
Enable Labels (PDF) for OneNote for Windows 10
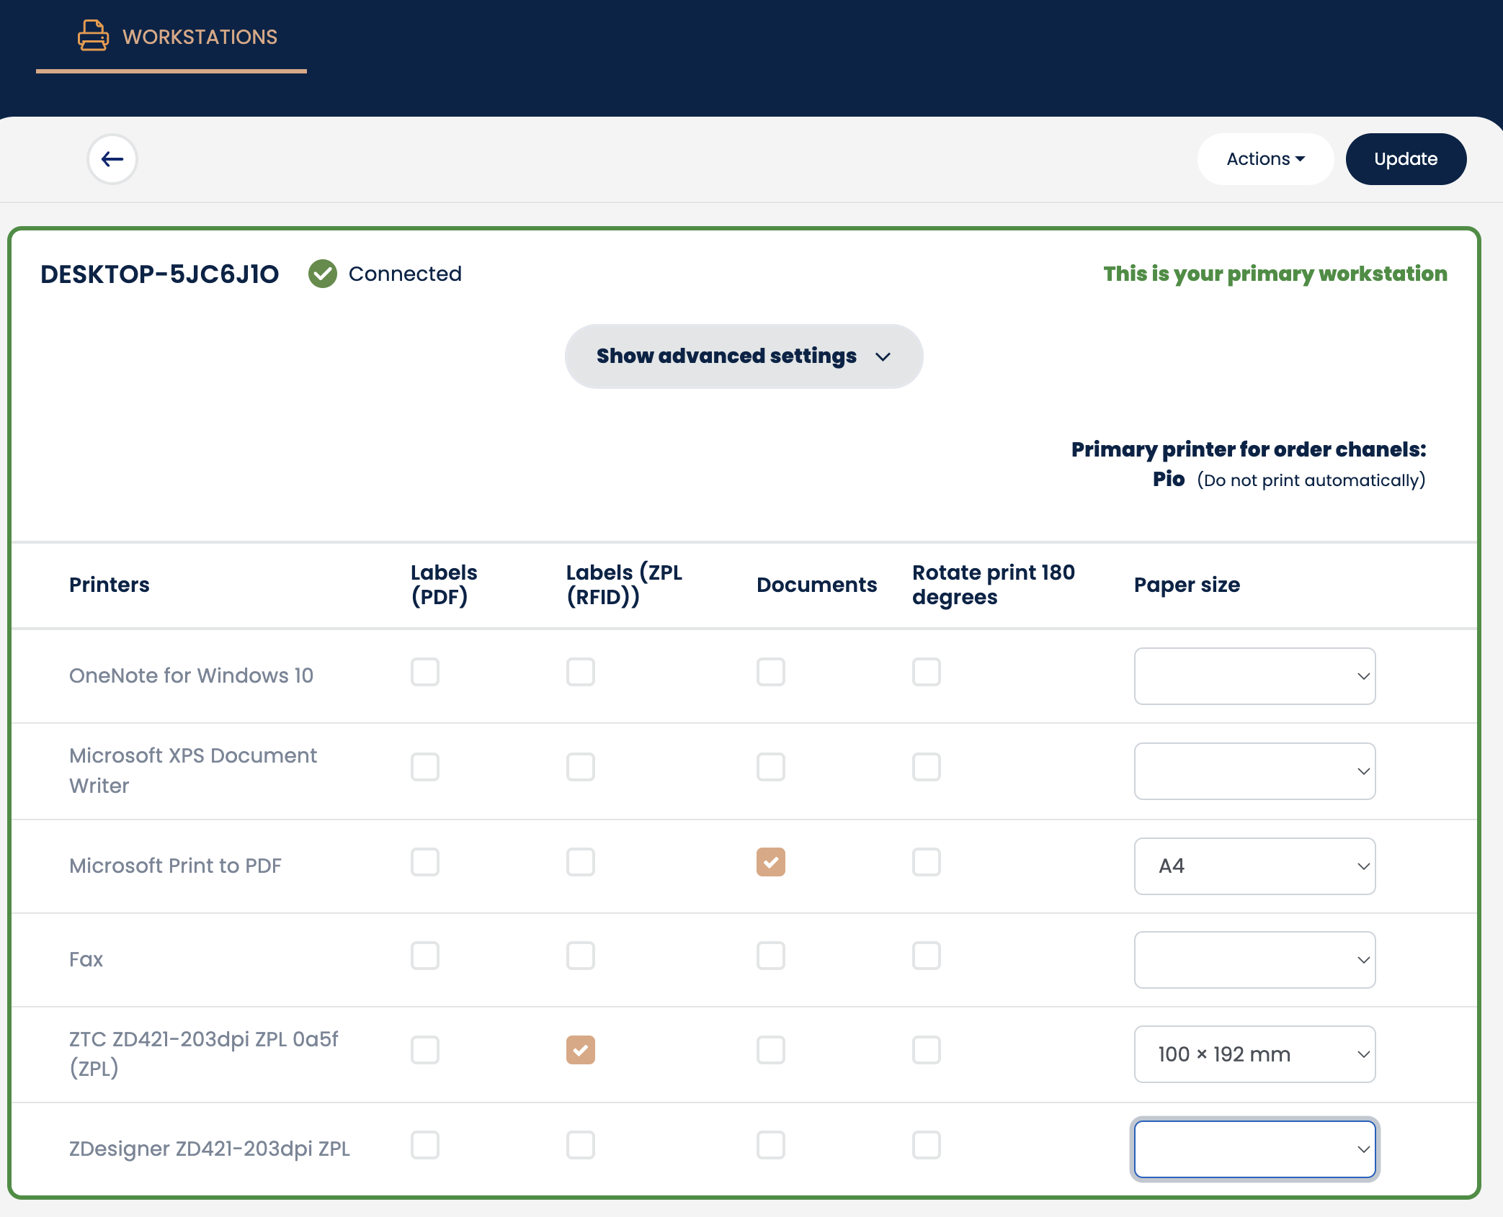pos(425,672)
